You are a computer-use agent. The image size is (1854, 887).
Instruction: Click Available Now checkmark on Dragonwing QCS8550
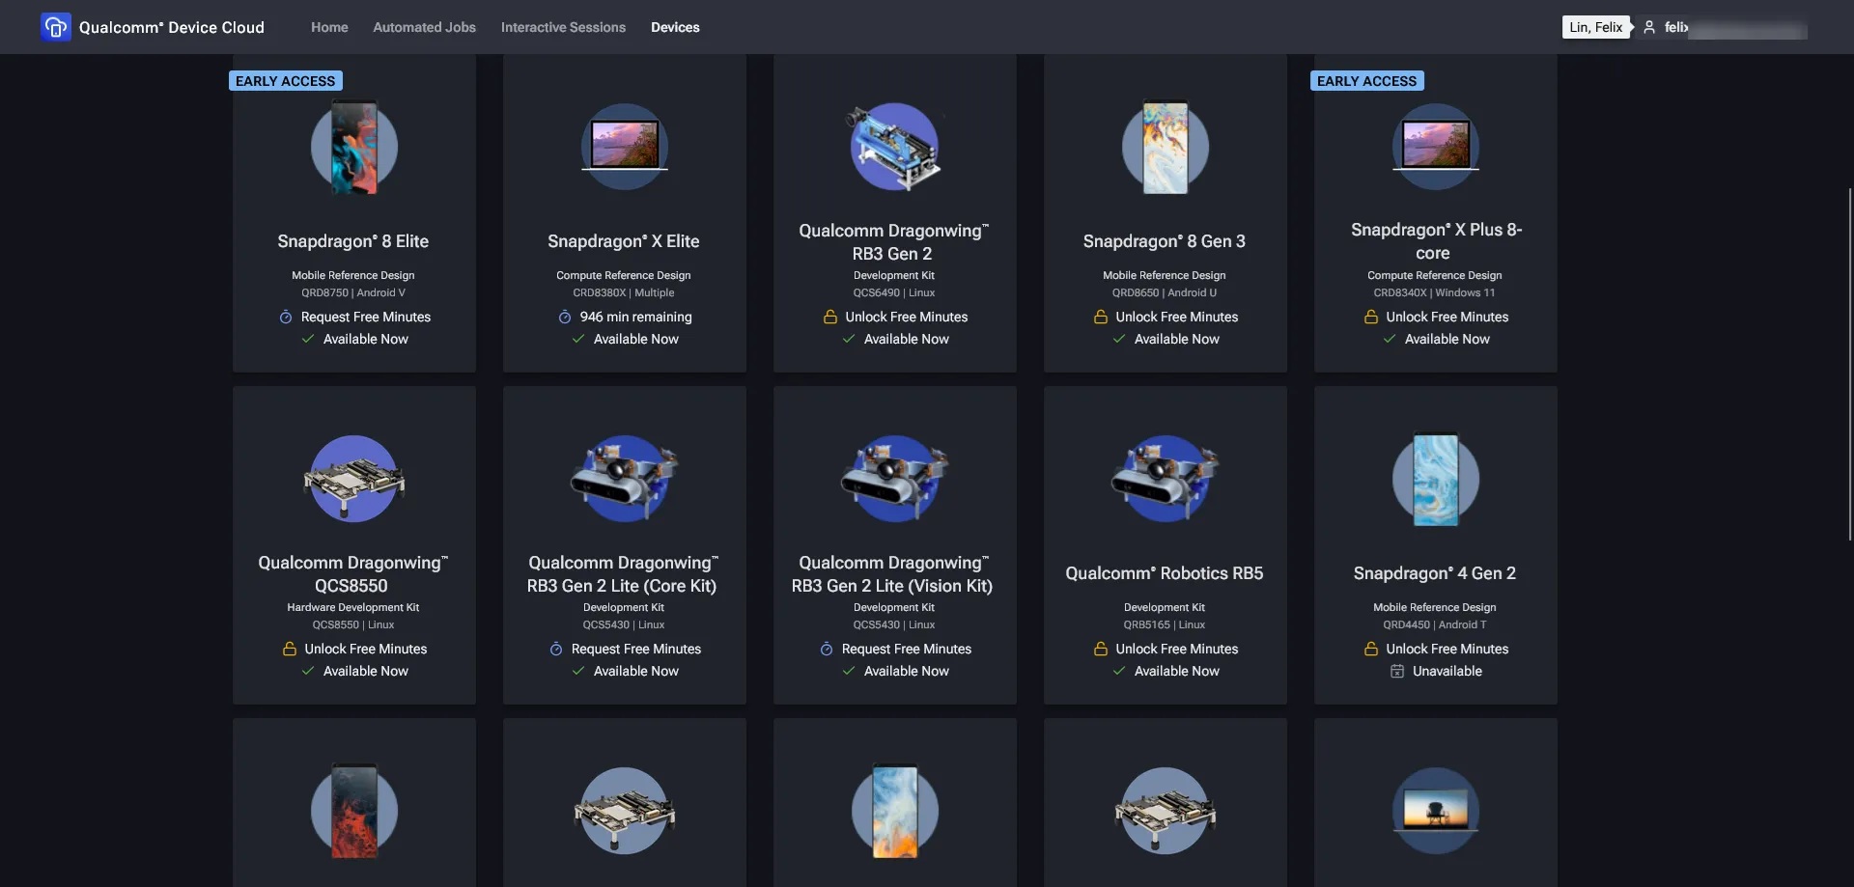pyautogui.click(x=308, y=671)
